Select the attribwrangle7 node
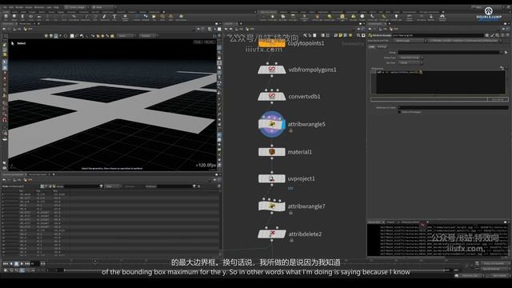 pos(272,206)
